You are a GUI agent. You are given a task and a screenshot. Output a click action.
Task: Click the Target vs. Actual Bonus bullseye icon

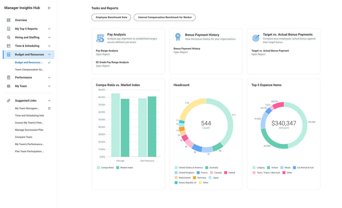pos(256,37)
